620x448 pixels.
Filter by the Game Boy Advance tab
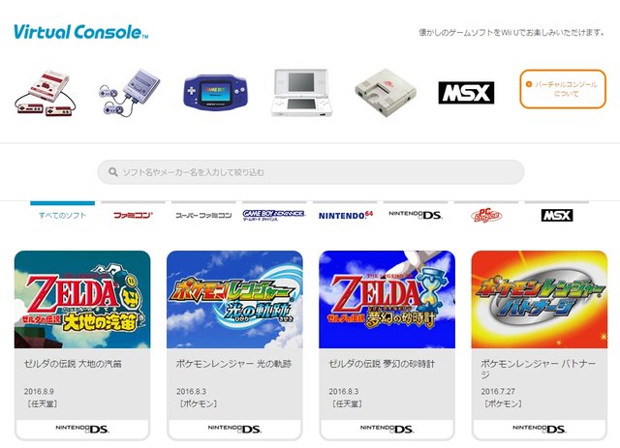(274, 216)
